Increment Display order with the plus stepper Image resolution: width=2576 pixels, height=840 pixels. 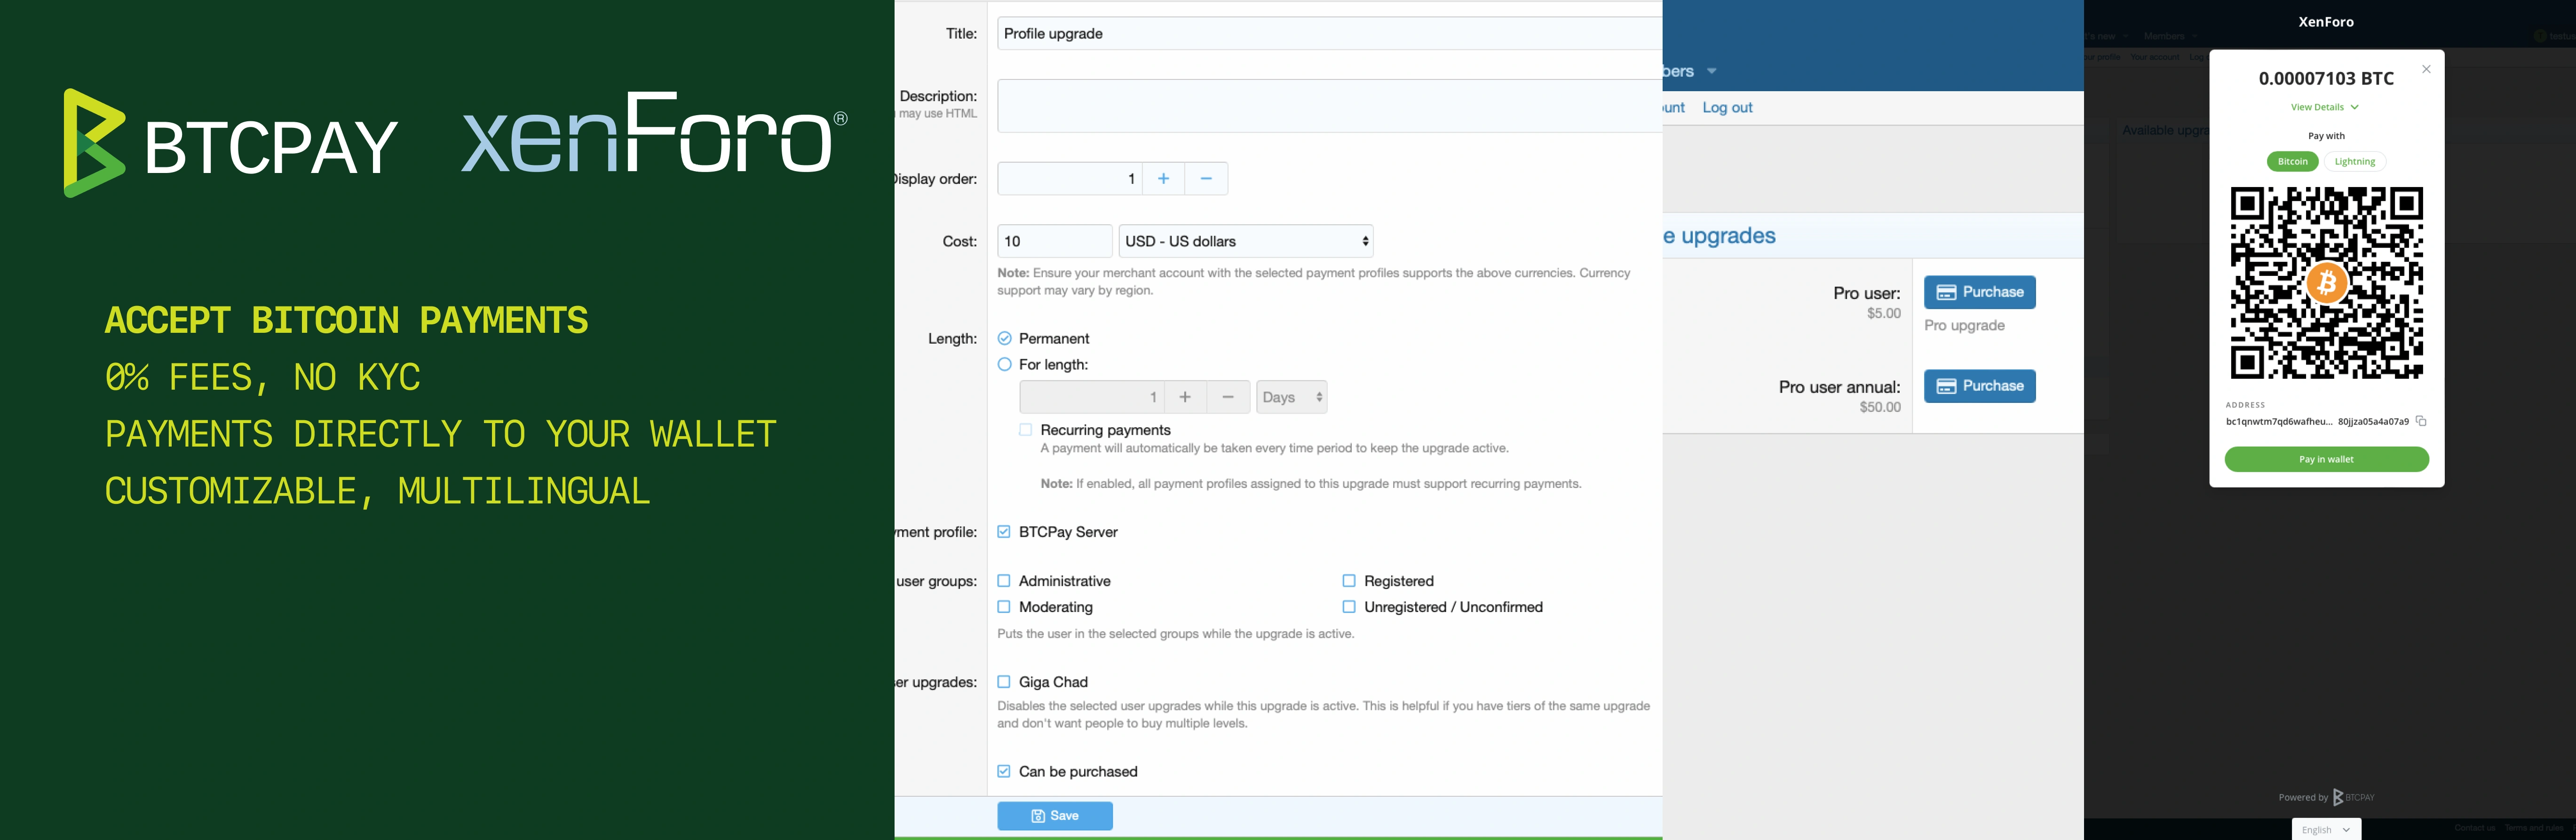coord(1163,178)
